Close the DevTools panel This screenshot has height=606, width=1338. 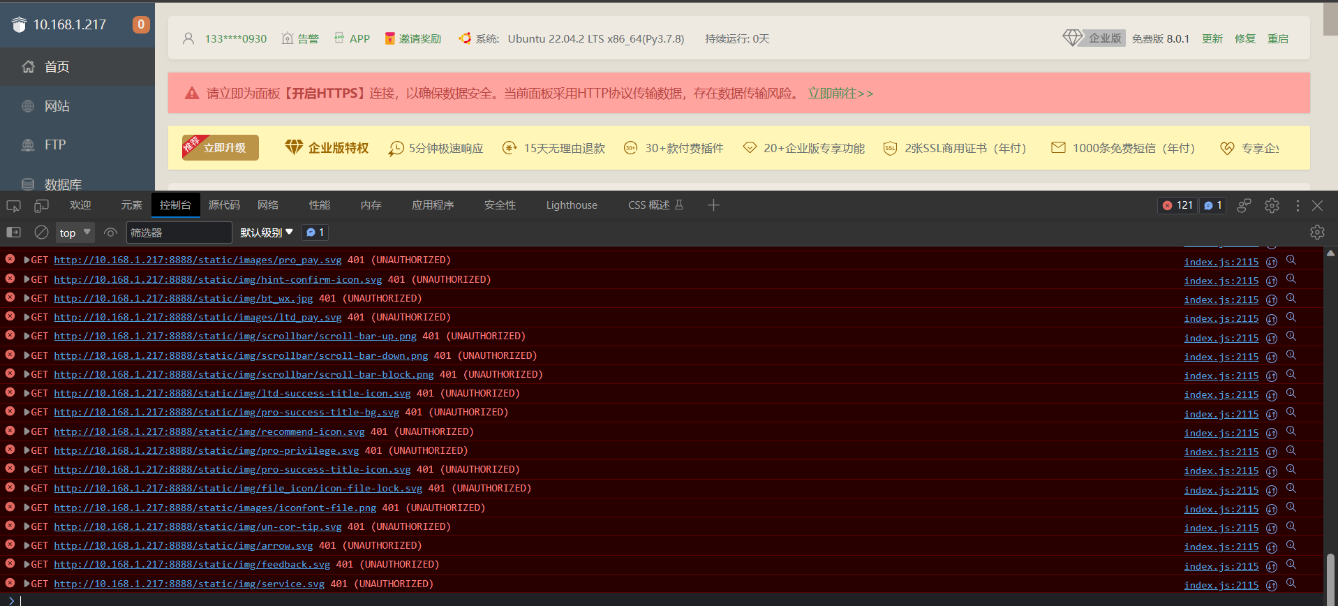point(1317,205)
